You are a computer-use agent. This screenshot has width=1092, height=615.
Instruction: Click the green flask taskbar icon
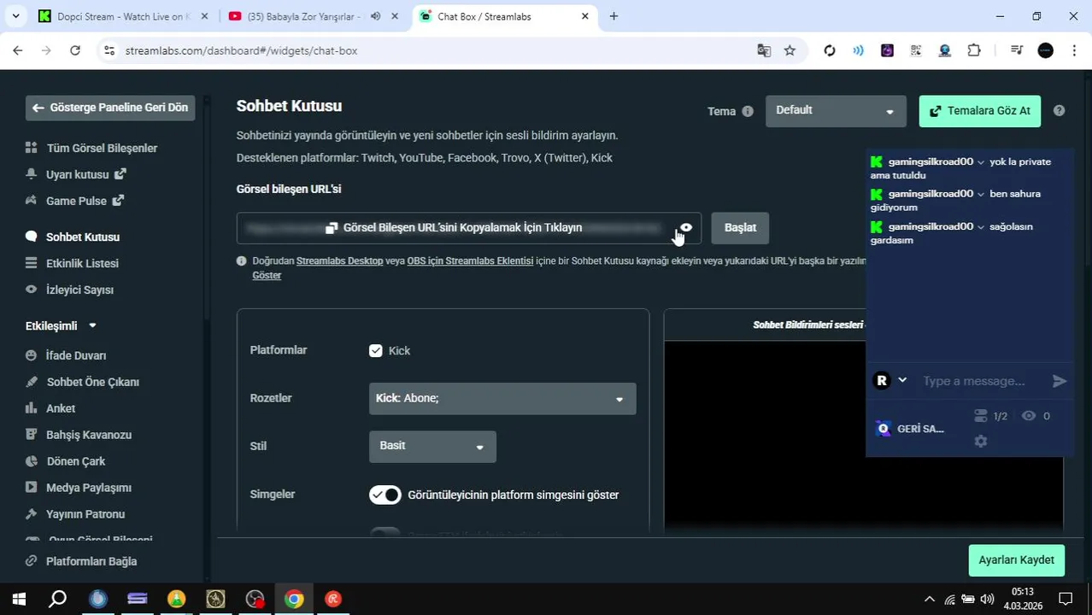[x=176, y=599]
